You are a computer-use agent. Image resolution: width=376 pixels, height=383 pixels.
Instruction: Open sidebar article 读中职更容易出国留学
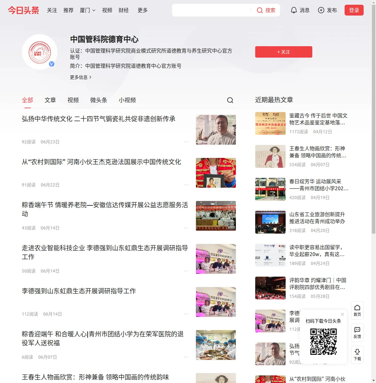pyautogui.click(x=317, y=251)
